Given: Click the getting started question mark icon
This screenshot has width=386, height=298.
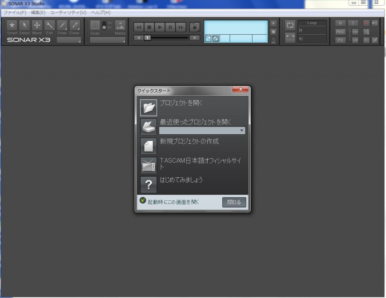Looking at the screenshot, I should pos(149,184).
